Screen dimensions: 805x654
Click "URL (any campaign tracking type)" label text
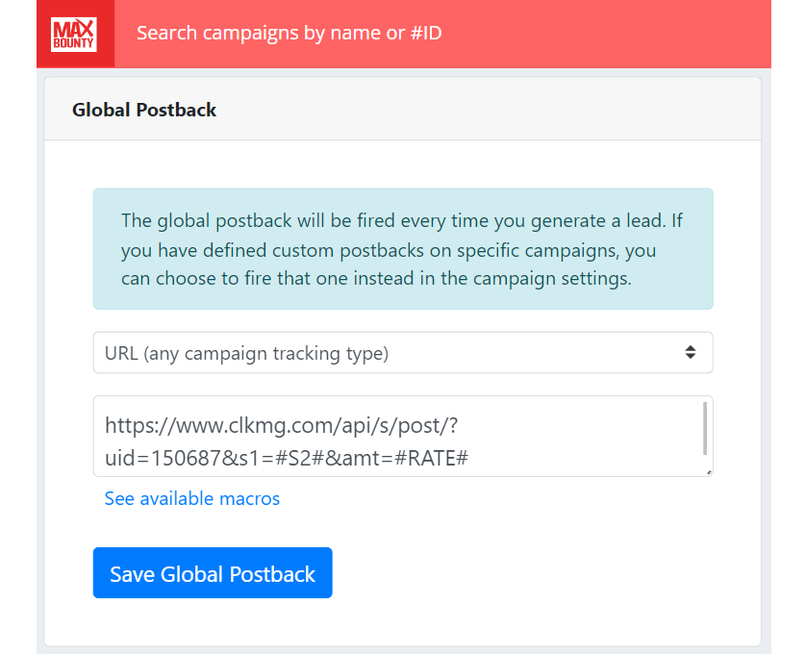click(246, 353)
